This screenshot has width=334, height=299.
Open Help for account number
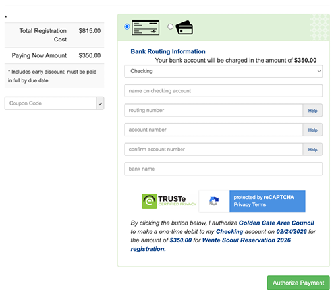[x=313, y=130]
